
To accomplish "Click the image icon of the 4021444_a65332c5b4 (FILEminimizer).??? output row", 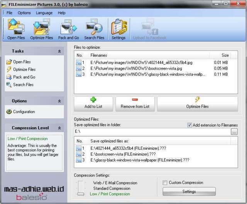I will click(x=79, y=148).
